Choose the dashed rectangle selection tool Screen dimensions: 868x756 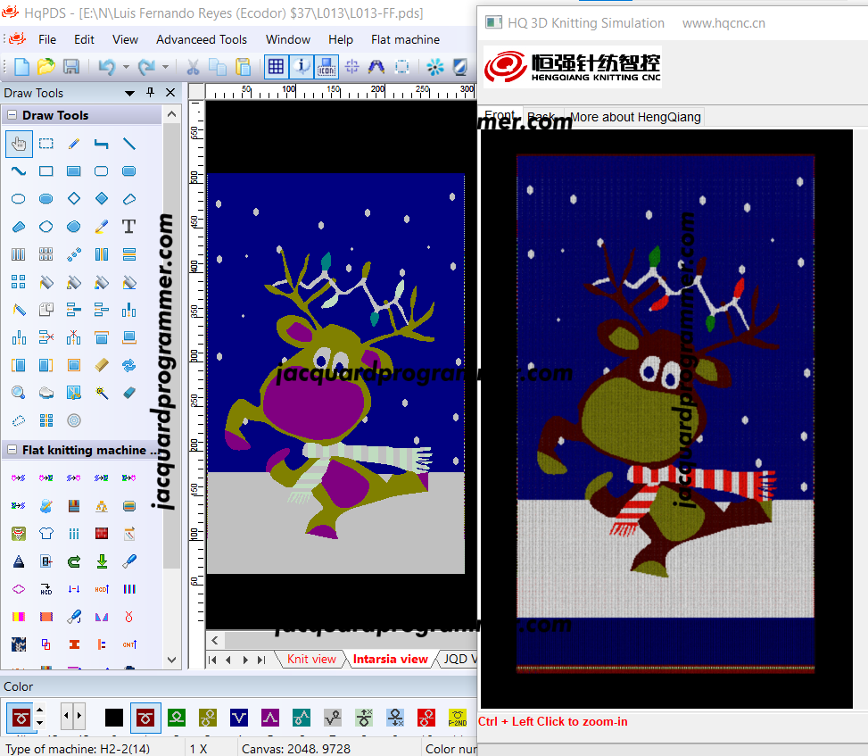coord(46,144)
